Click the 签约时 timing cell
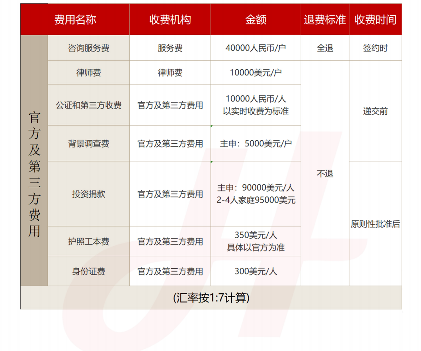 click(x=376, y=48)
